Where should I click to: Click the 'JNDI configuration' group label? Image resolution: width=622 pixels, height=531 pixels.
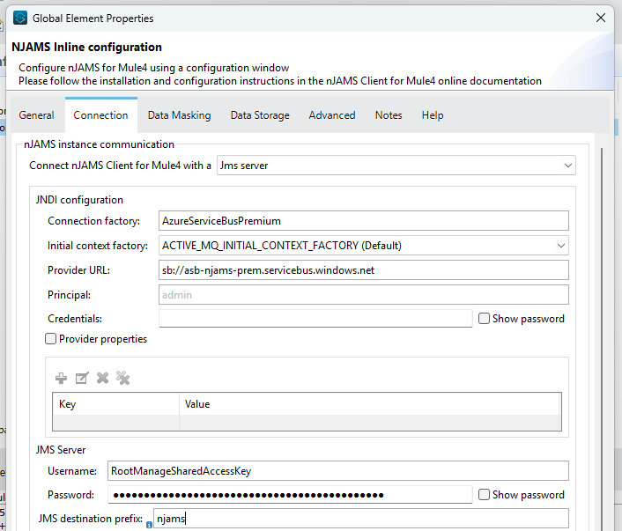[x=79, y=200]
